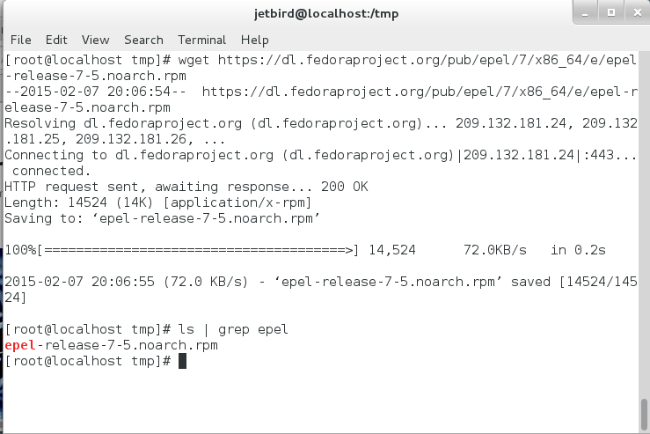650x434 pixels.
Task: Click the wget command line text
Action: tap(321, 68)
